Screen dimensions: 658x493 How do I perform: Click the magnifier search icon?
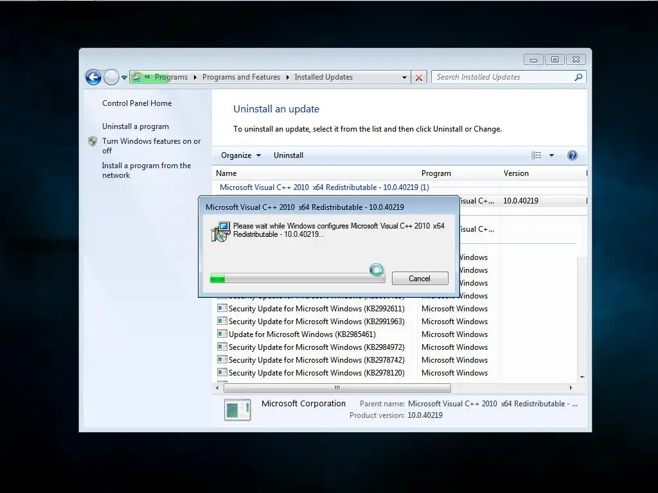578,77
